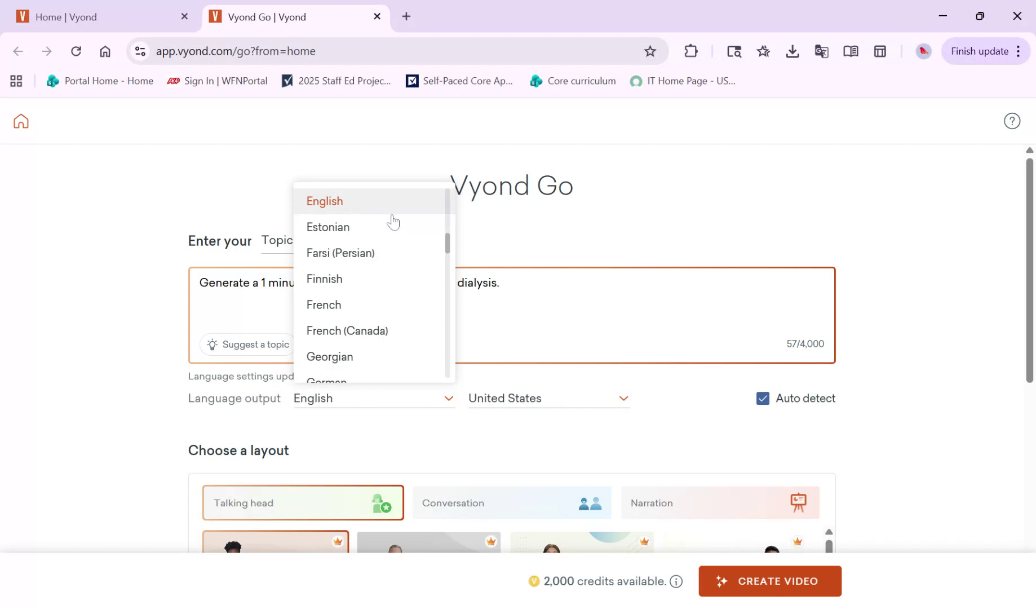Click the apps grid icon on bookmarks bar
1036x609 pixels.
[16, 81]
